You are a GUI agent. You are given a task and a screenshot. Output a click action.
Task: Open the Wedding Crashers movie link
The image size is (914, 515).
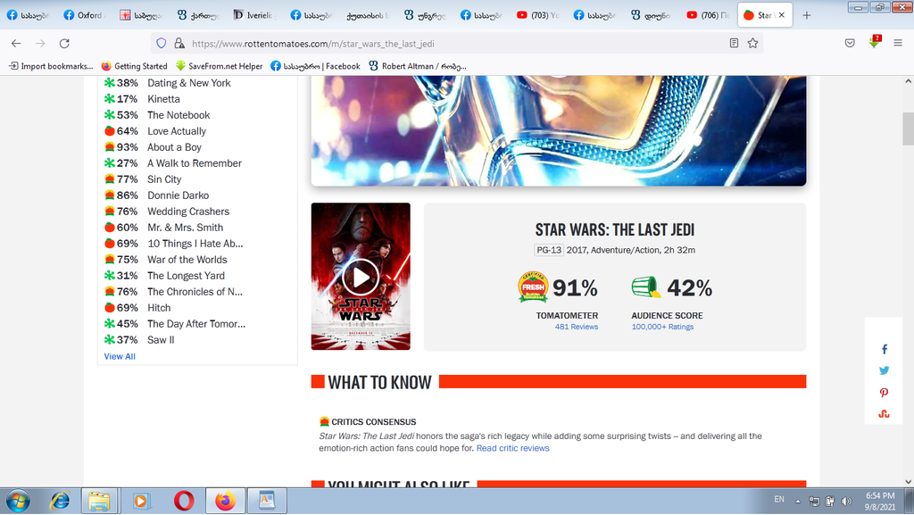(188, 212)
